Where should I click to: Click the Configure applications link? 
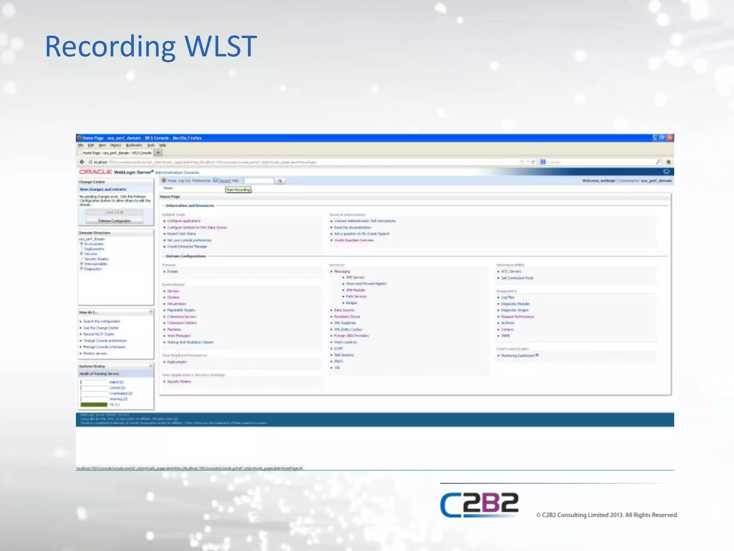point(184,221)
